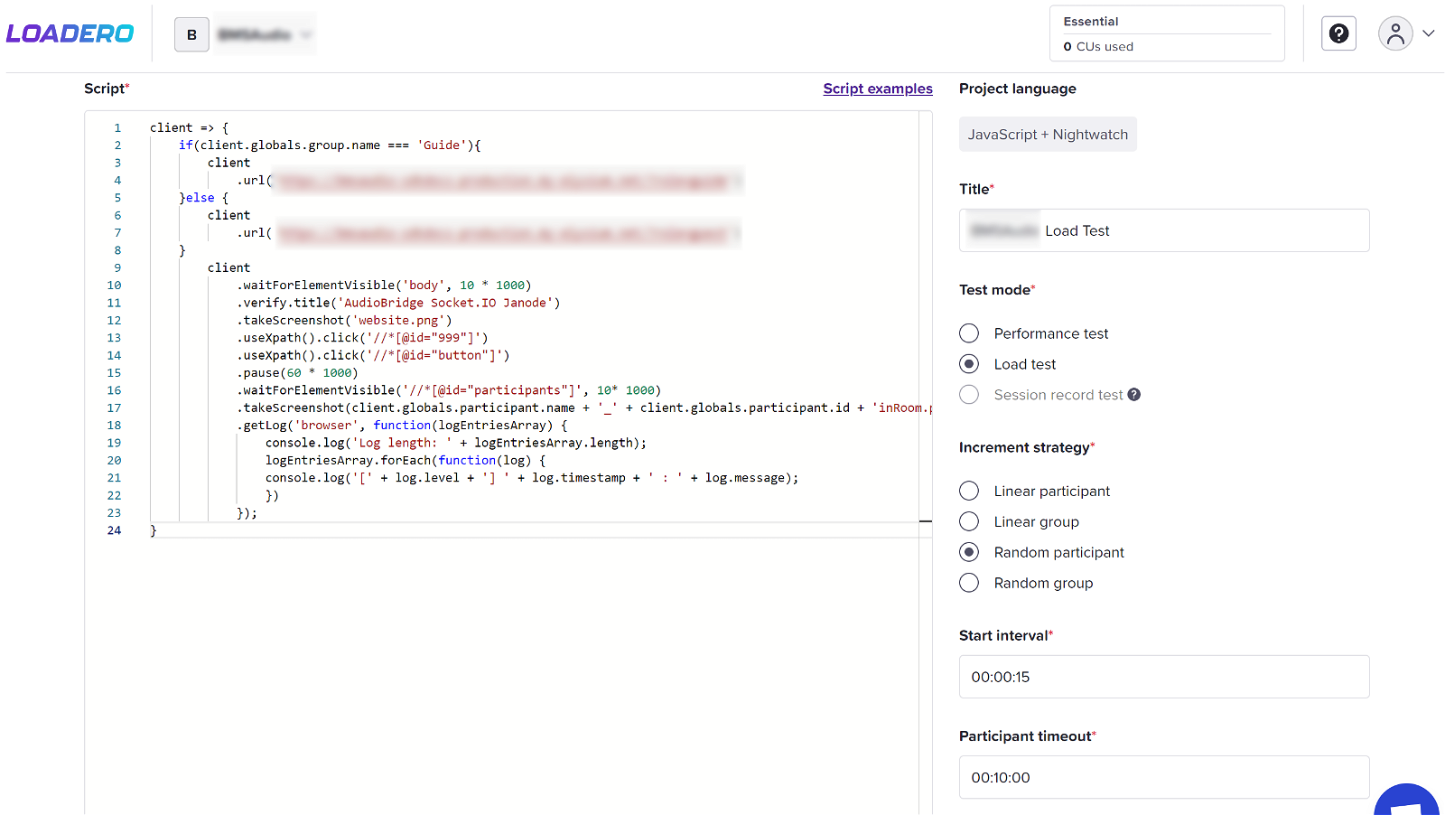Open the help question mark icon
Screen dimensions: 1445x815
pyautogui.click(x=1338, y=34)
